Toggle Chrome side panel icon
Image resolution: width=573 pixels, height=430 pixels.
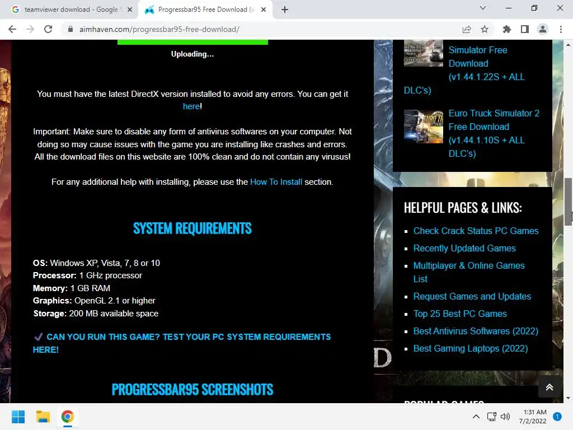525,29
